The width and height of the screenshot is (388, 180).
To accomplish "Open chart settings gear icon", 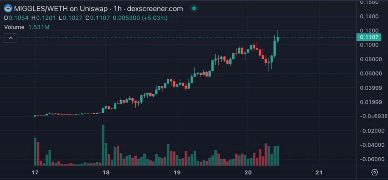I will click(x=374, y=172).
